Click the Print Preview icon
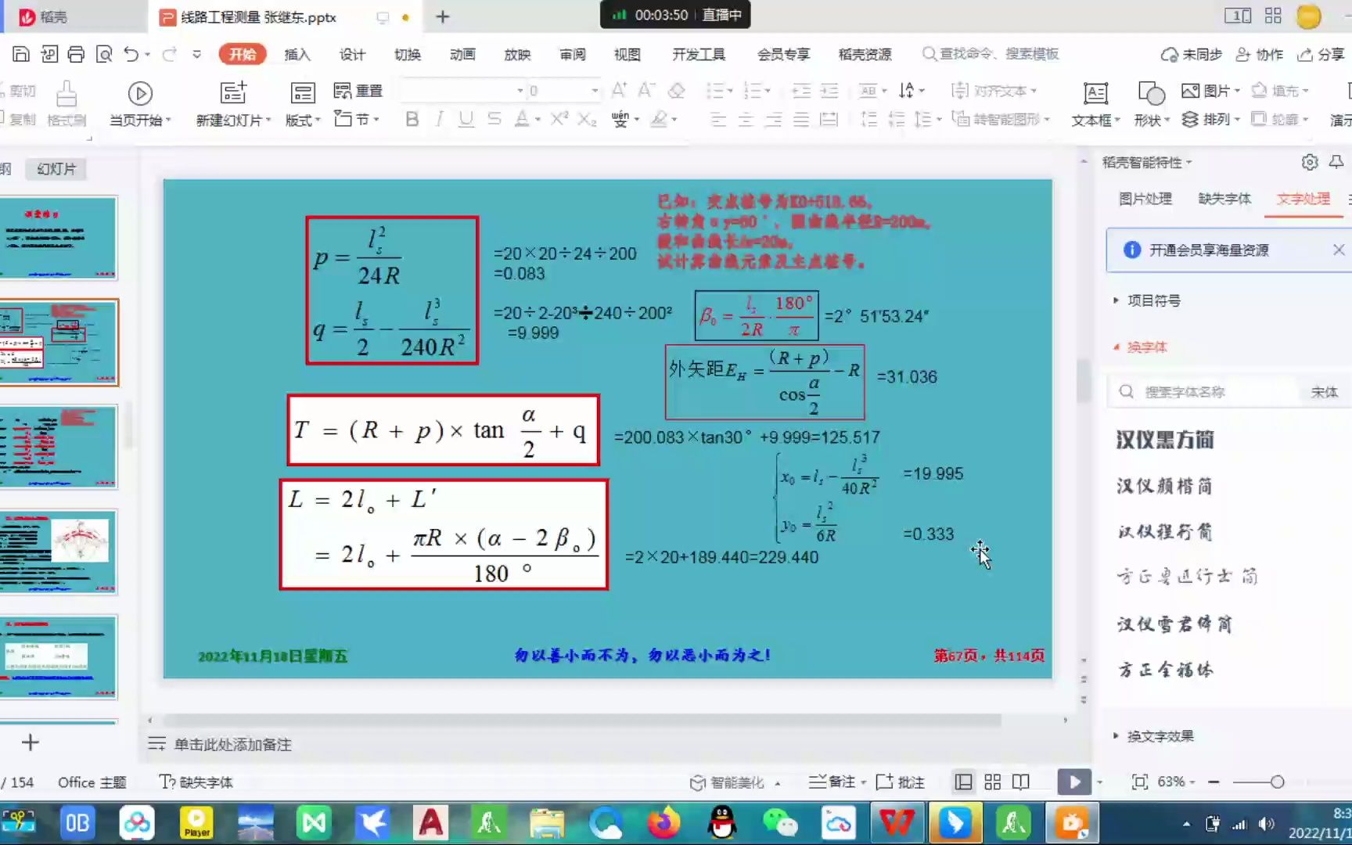Viewport: 1352px width, 845px height. click(104, 54)
